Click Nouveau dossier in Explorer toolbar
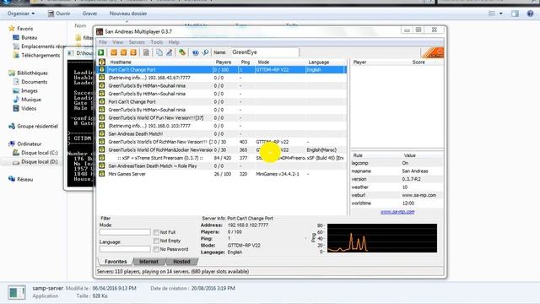The width and height of the screenshot is (540, 304). [128, 14]
